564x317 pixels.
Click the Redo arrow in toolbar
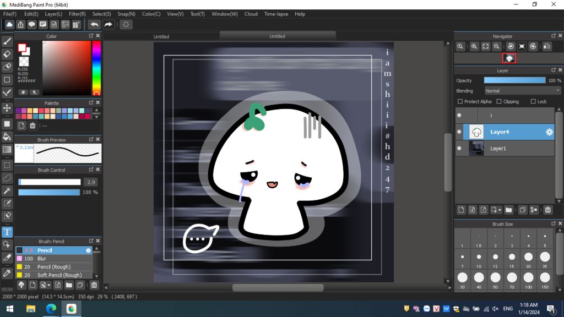(108, 24)
